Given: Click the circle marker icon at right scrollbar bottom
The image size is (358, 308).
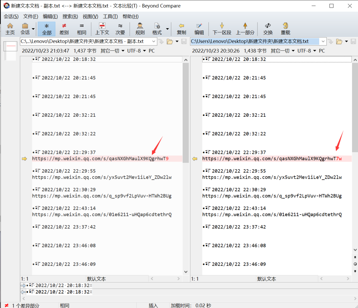Looking at the screenshot, I should click(x=355, y=264).
